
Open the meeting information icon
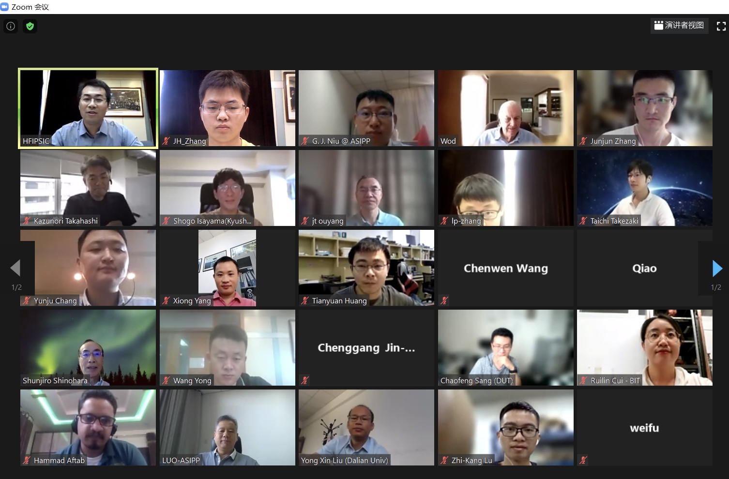[x=11, y=26]
